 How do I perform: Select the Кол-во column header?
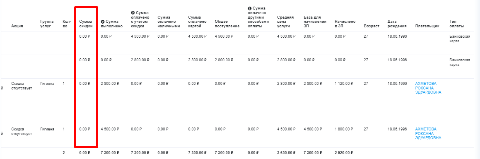pyautogui.click(x=67, y=24)
